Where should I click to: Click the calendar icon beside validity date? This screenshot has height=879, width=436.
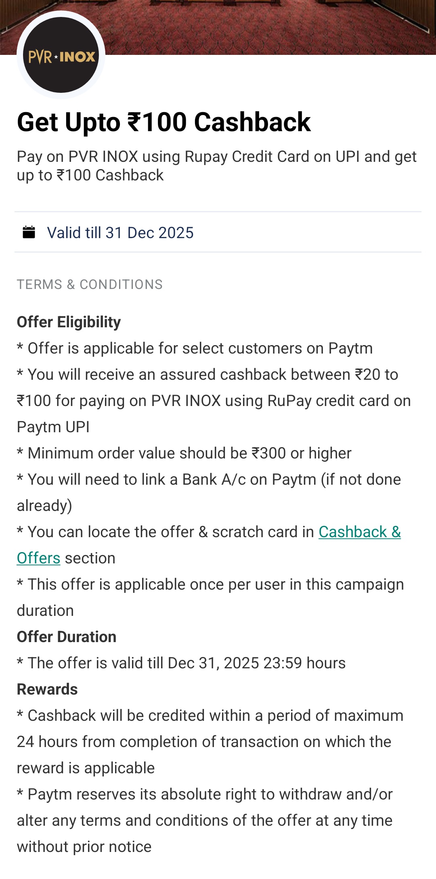[x=29, y=232]
